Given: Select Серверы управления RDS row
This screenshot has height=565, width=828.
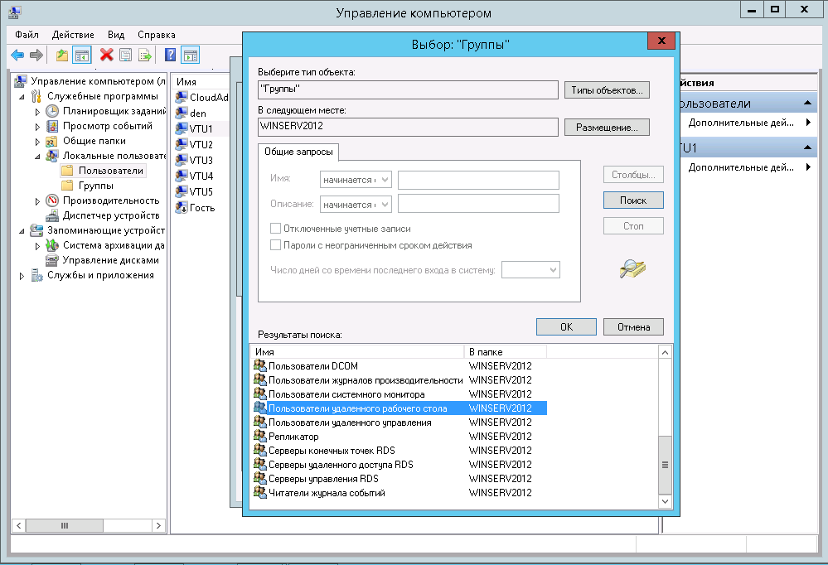Looking at the screenshot, I should (x=399, y=478).
